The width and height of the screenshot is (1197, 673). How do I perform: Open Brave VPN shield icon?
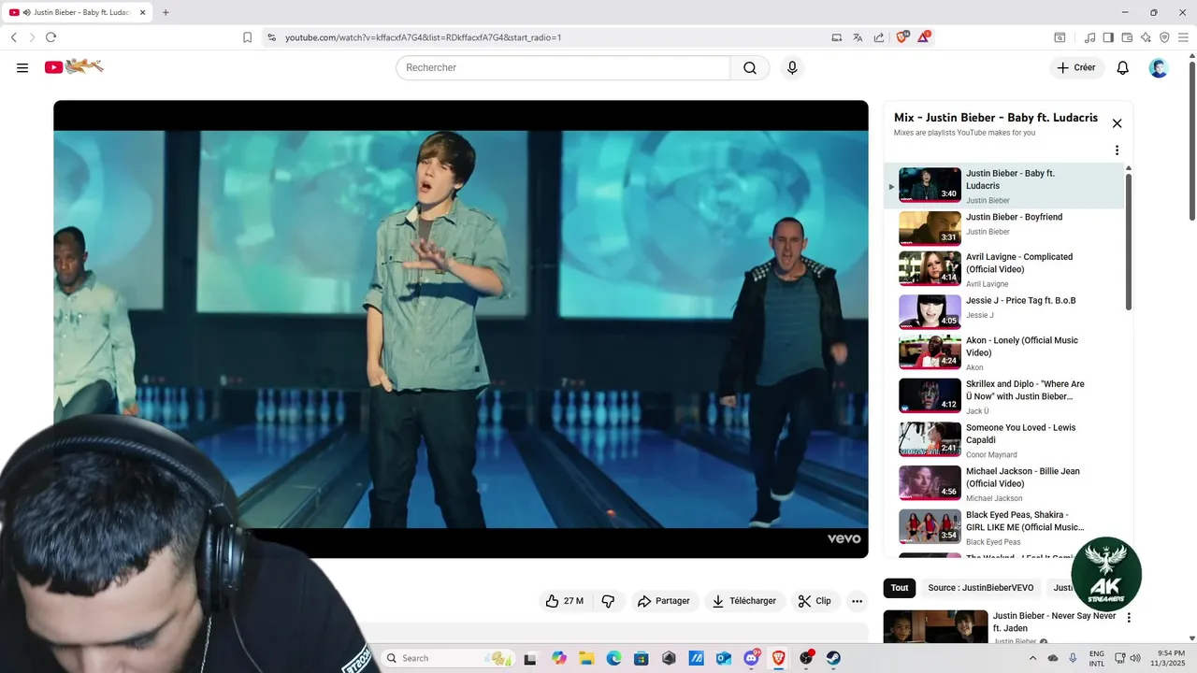(x=1164, y=37)
